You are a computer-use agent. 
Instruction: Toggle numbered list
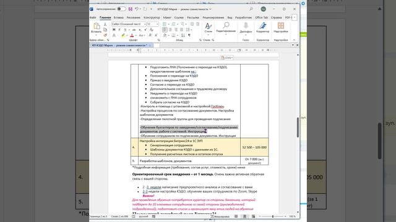click(x=173, y=24)
